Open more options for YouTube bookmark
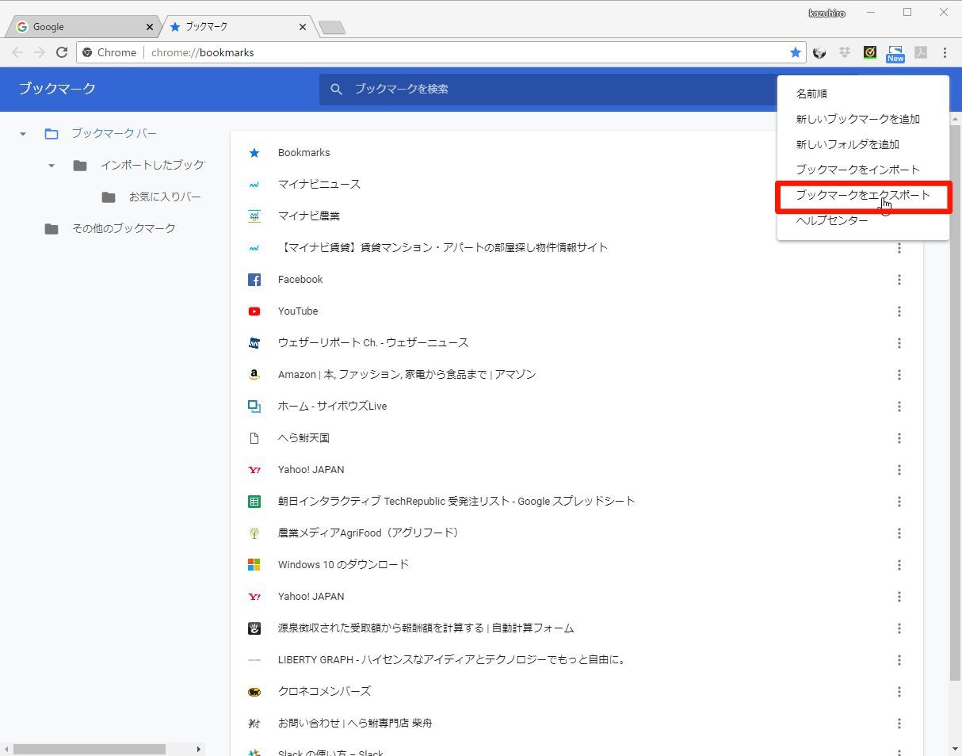The height and width of the screenshot is (756, 962). click(899, 311)
